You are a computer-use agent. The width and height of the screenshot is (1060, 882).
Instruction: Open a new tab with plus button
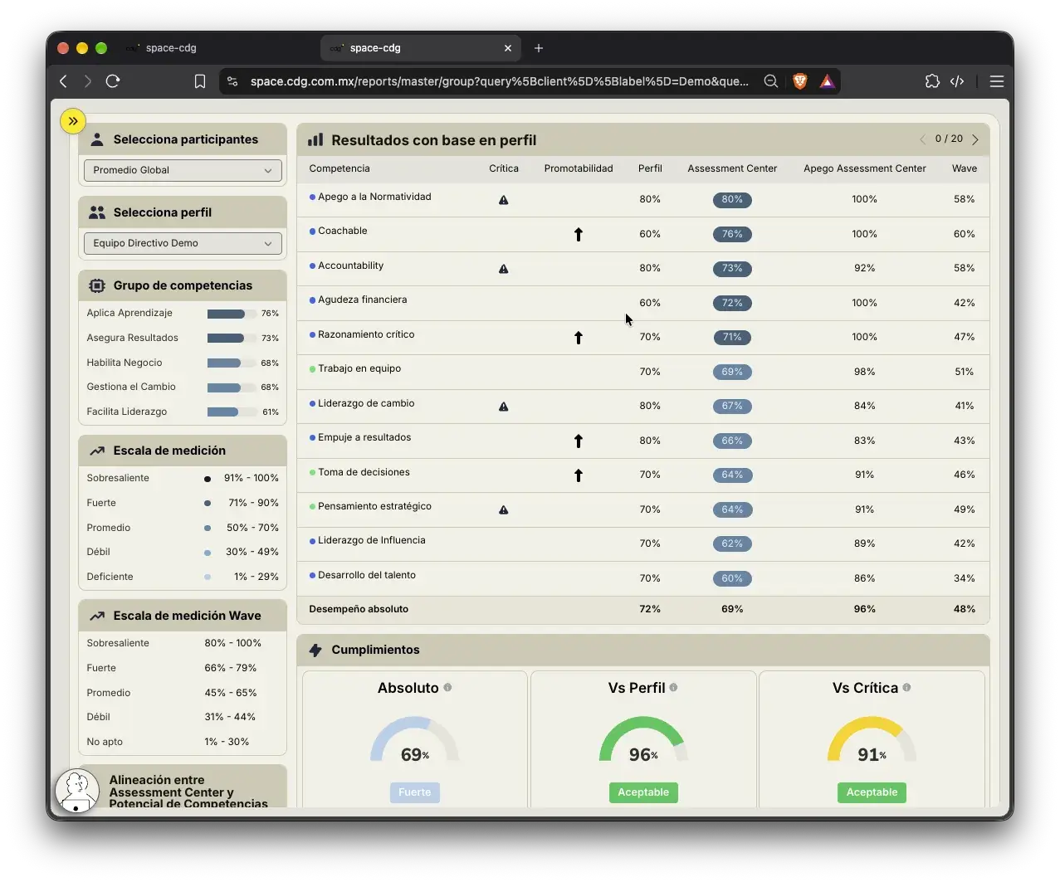tap(539, 48)
